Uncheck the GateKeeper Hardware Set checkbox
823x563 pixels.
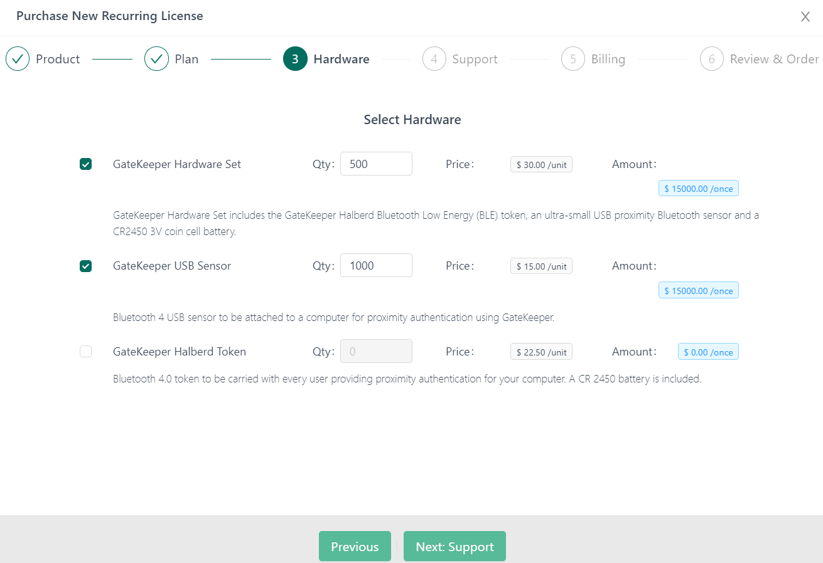(85, 164)
